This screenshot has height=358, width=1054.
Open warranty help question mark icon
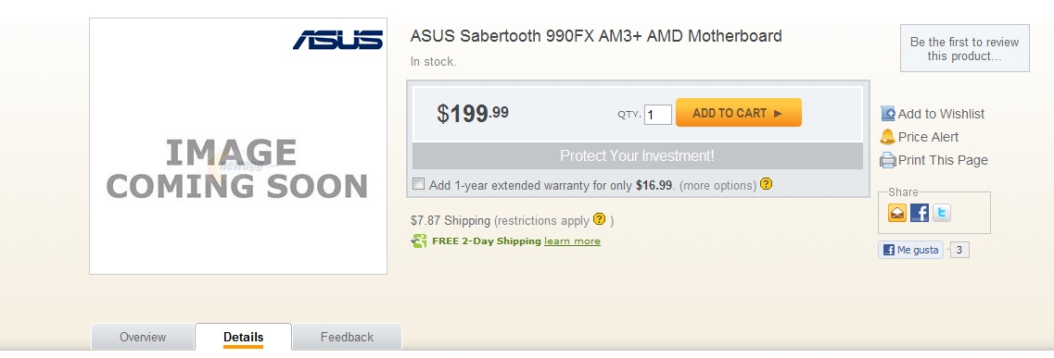pyautogui.click(x=767, y=184)
